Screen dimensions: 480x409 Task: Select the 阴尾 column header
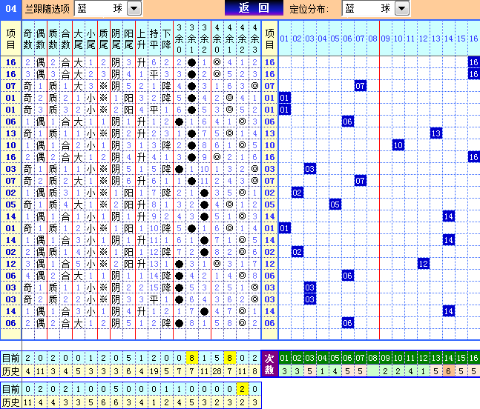116,39
